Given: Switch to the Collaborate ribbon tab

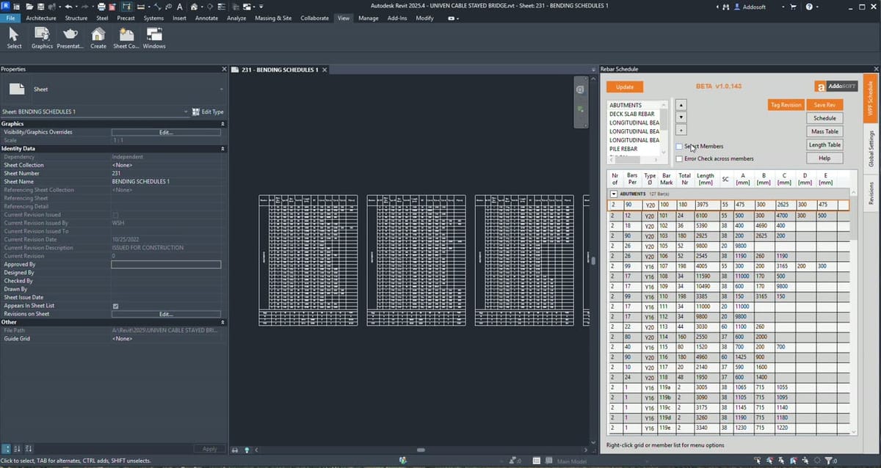Looking at the screenshot, I should click(x=315, y=18).
